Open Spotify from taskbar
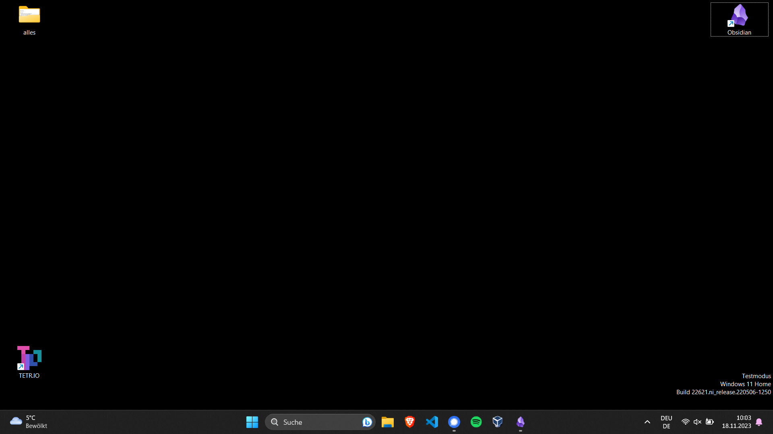 pos(476,422)
